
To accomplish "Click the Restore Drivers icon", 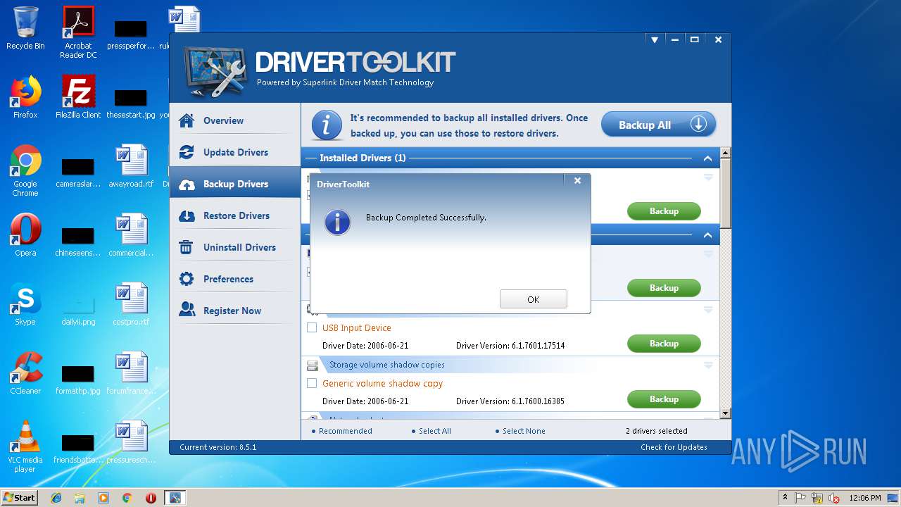I will click(x=187, y=215).
